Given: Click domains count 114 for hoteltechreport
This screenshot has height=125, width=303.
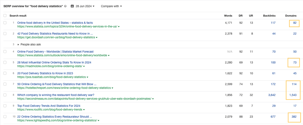Looking at the screenshot, I should pos(294,84).
